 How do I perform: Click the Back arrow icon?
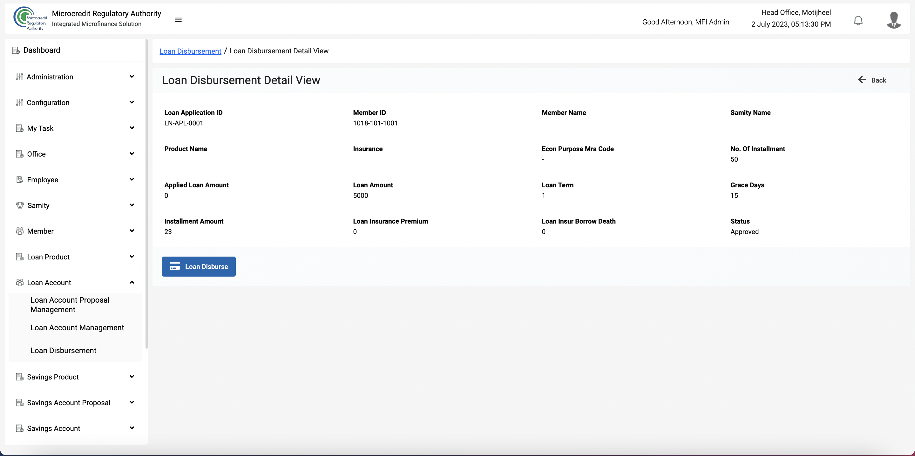tap(862, 80)
